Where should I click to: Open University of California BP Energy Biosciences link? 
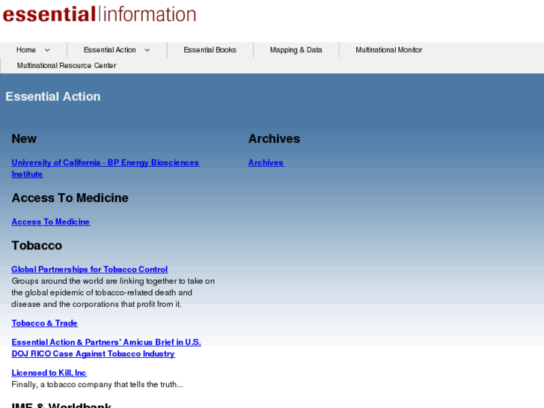click(x=106, y=168)
